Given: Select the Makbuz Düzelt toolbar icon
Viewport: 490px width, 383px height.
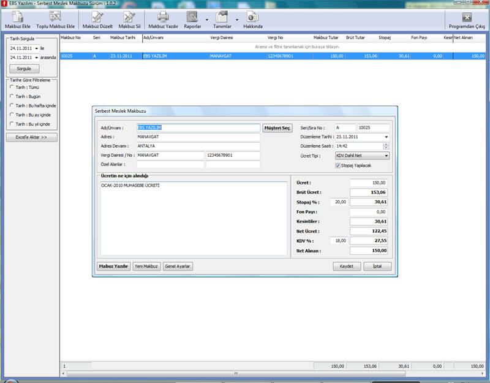Looking at the screenshot, I should (98, 17).
